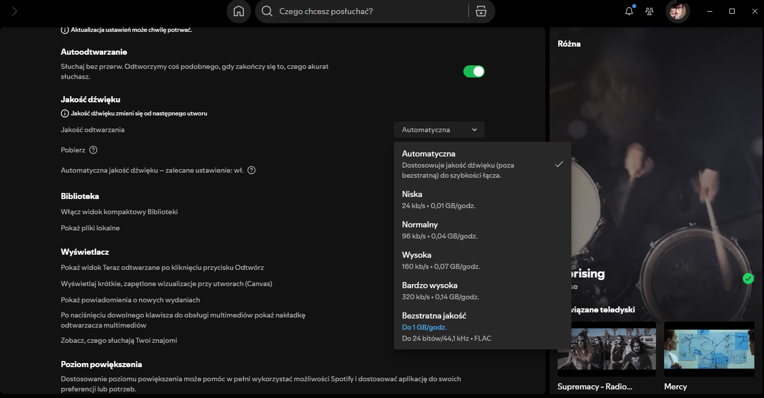The height and width of the screenshot is (398, 764).
Task: Open Friend Activity people icon
Action: (x=649, y=11)
